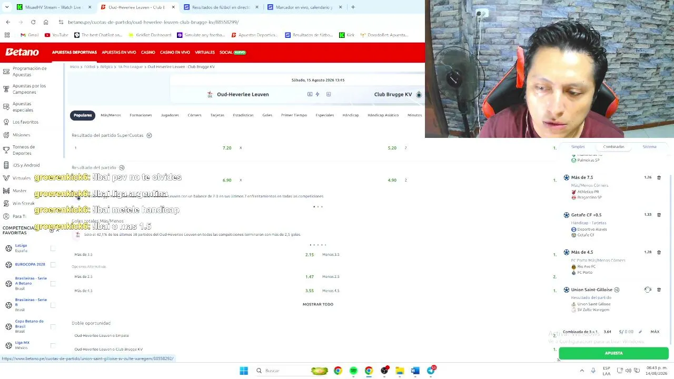Click the Oud-Heverlee Leuven o Empate option
Viewport: 674px width, 379px height.
coord(102,335)
